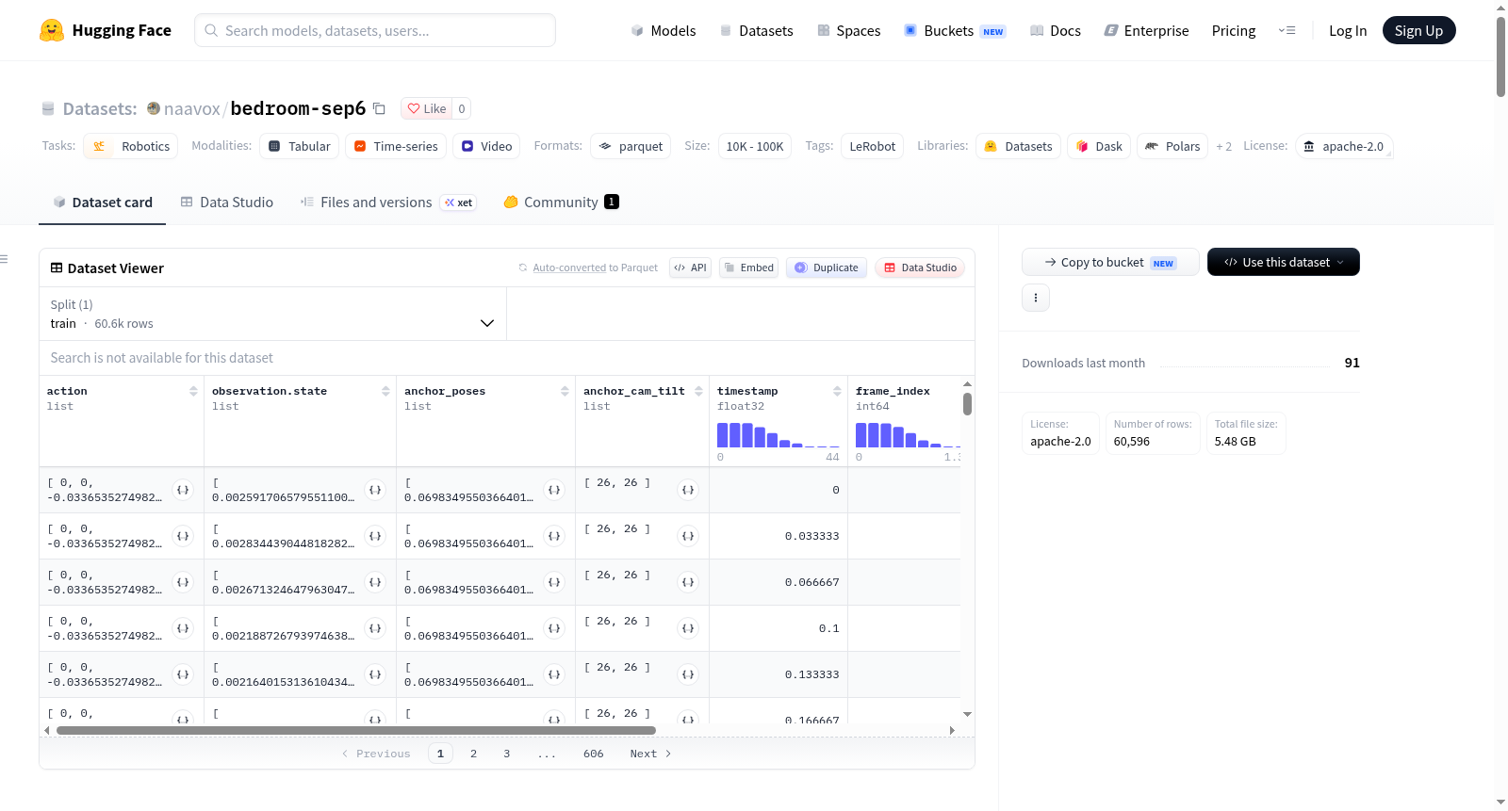Open the Spaces menu item
This screenshot has height=811, width=1508.
tap(849, 30)
